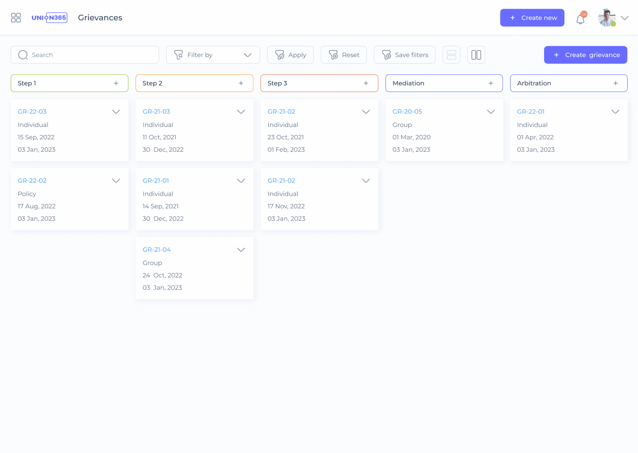Click the search magnifier icon
Viewport: 638px width, 453px height.
23,55
